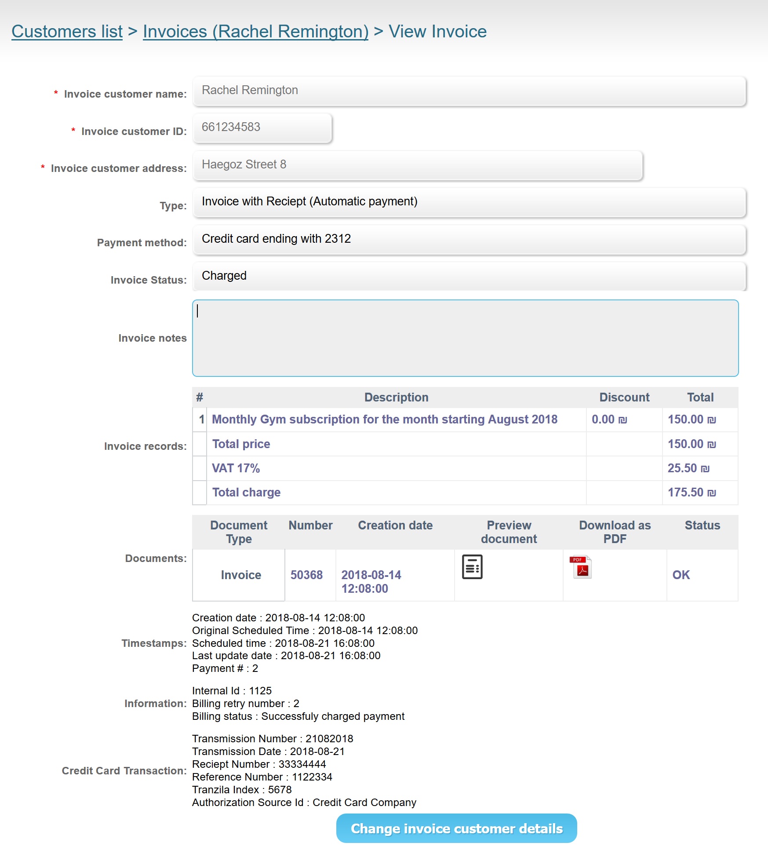Click the 25.50 VAT amount

click(x=688, y=468)
